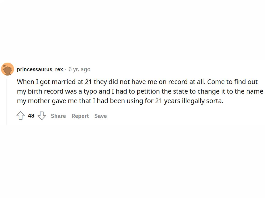Report this comment
Viewport: 265px width, 198px height.
pos(80,116)
